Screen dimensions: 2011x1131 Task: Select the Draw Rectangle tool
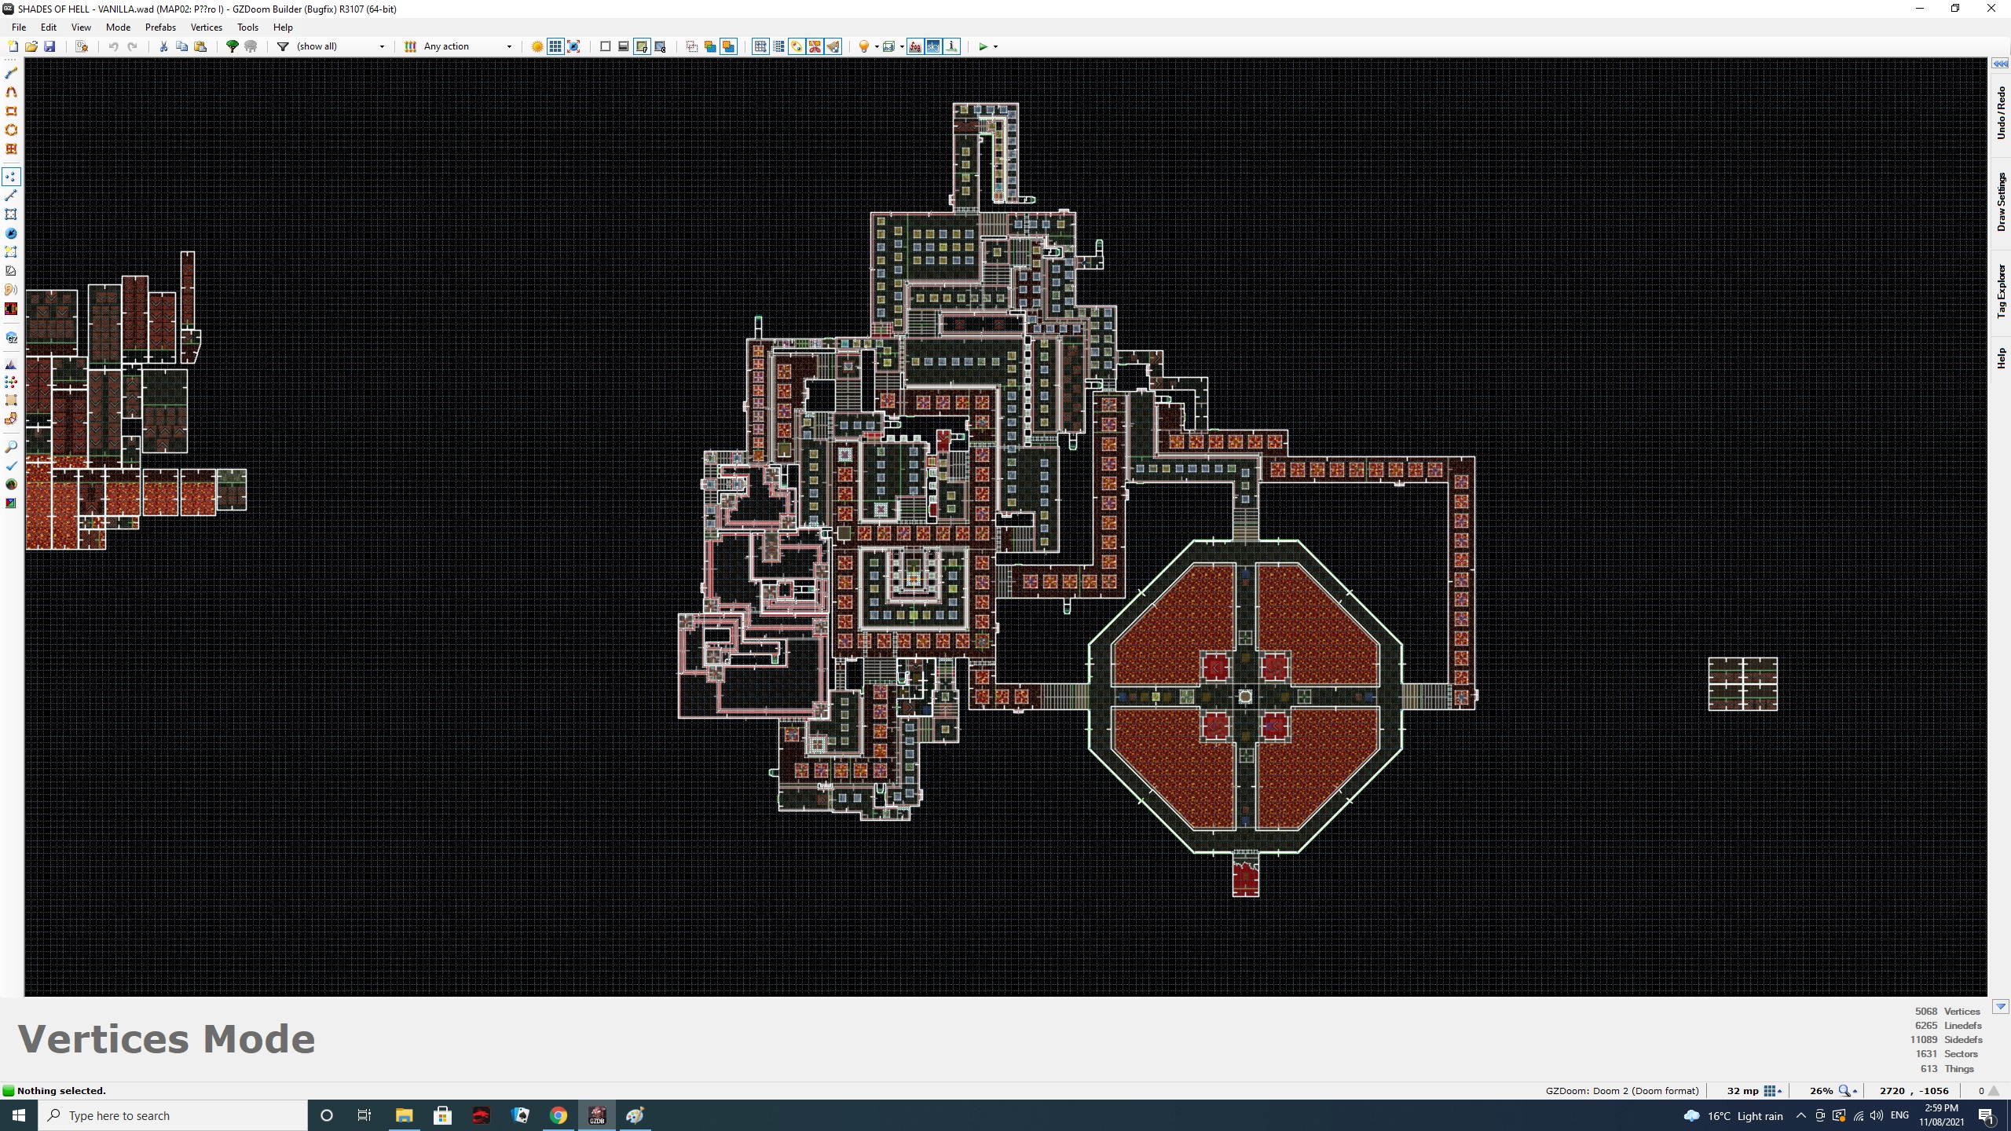[11, 111]
